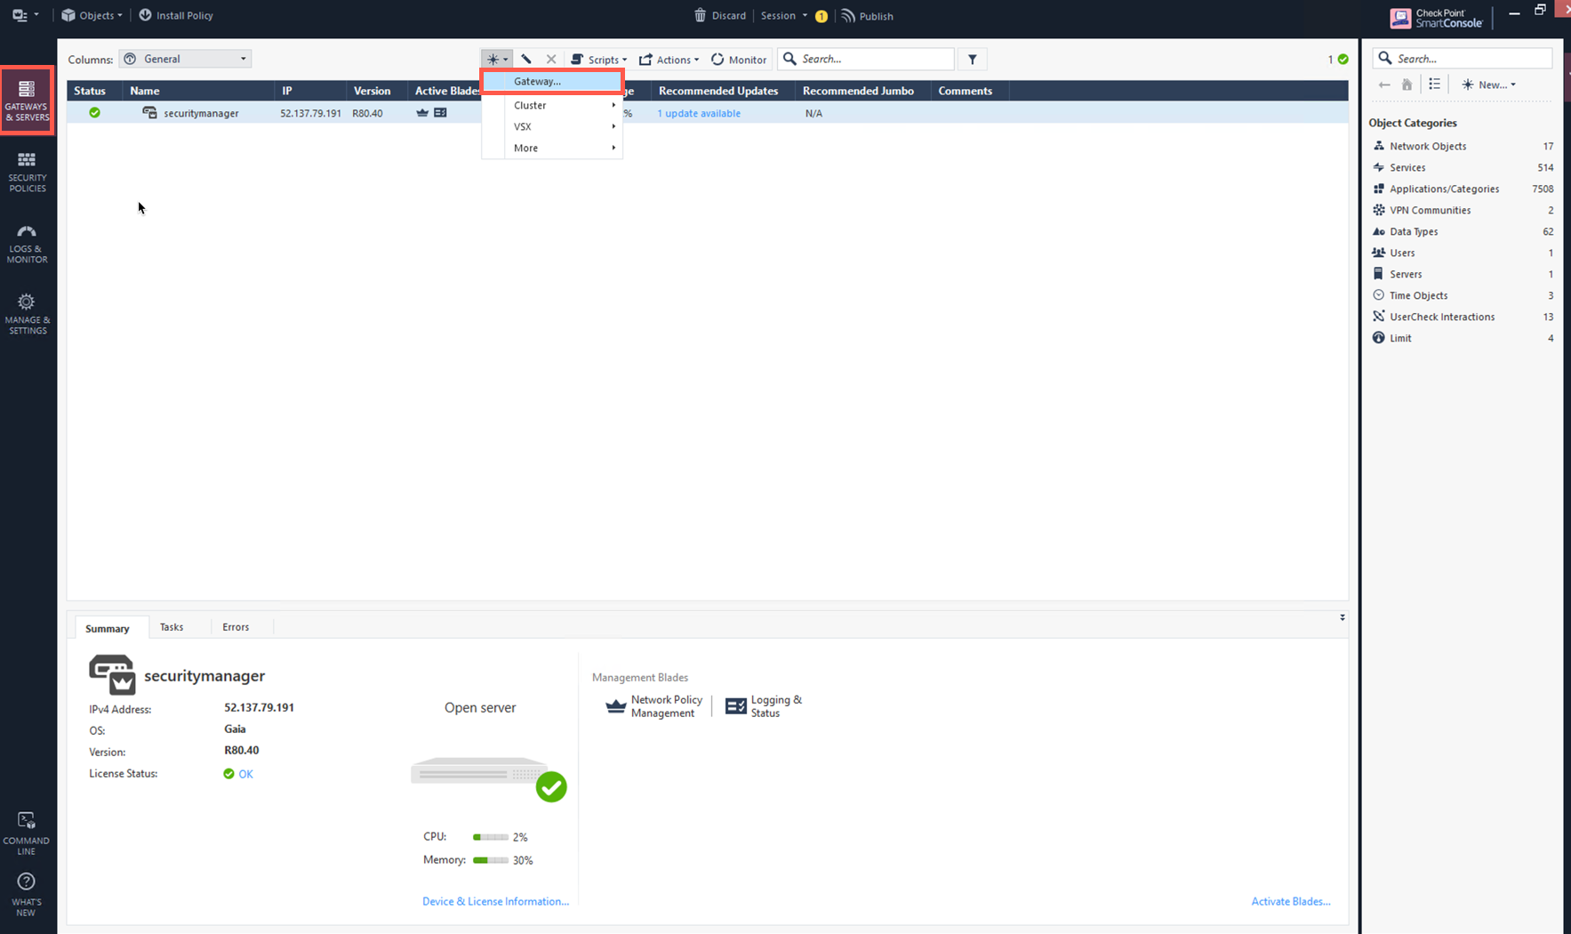Switch to the Tasks tab

pos(171,626)
